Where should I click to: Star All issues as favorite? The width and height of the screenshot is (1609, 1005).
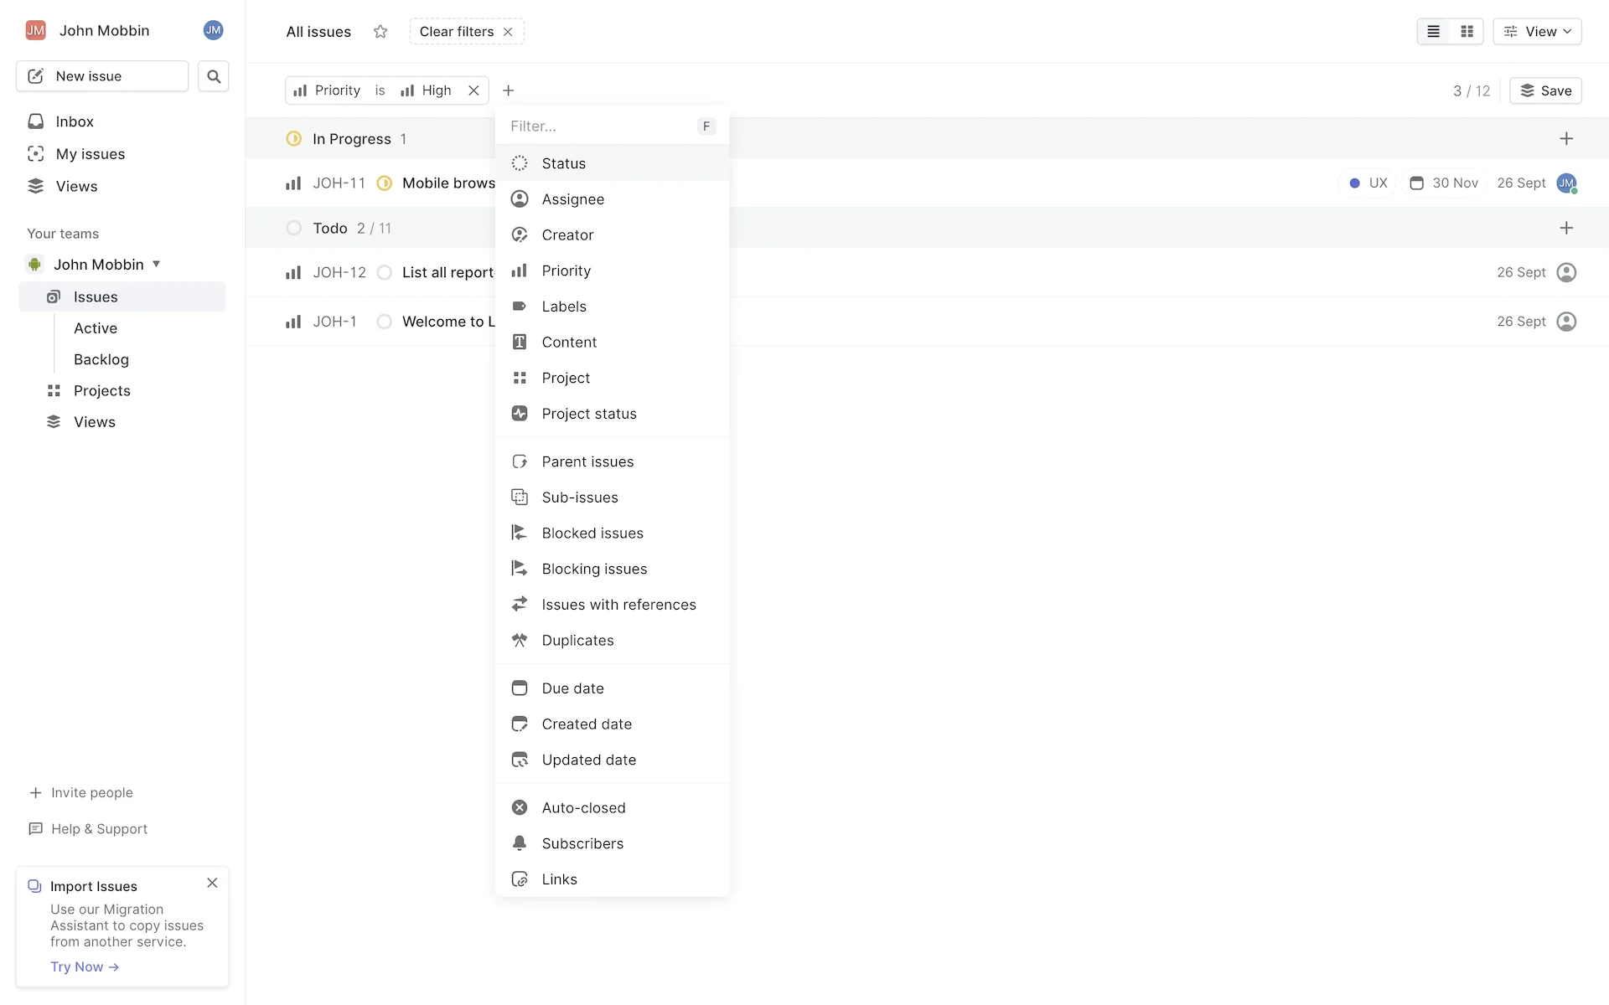click(x=380, y=32)
